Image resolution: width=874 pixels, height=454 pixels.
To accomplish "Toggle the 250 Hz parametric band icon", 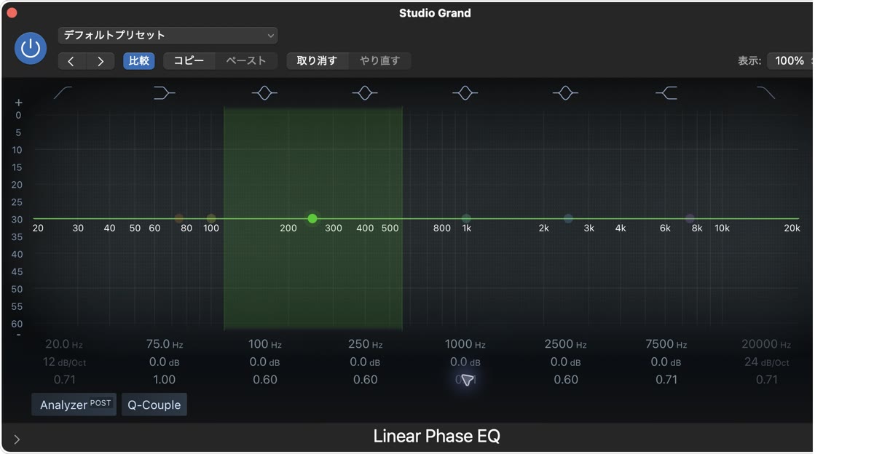I will coord(365,93).
